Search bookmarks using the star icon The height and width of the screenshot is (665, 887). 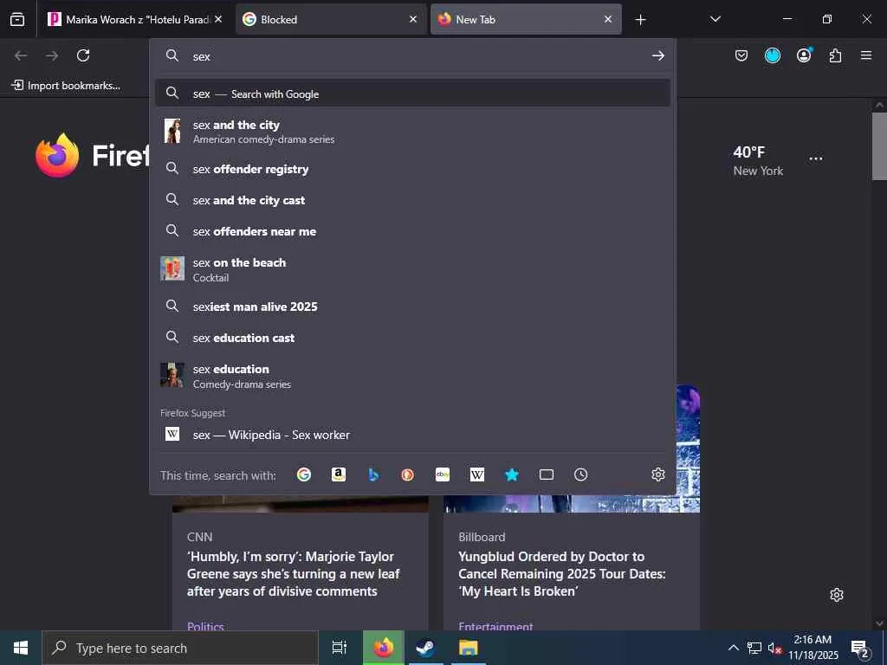[x=511, y=475]
